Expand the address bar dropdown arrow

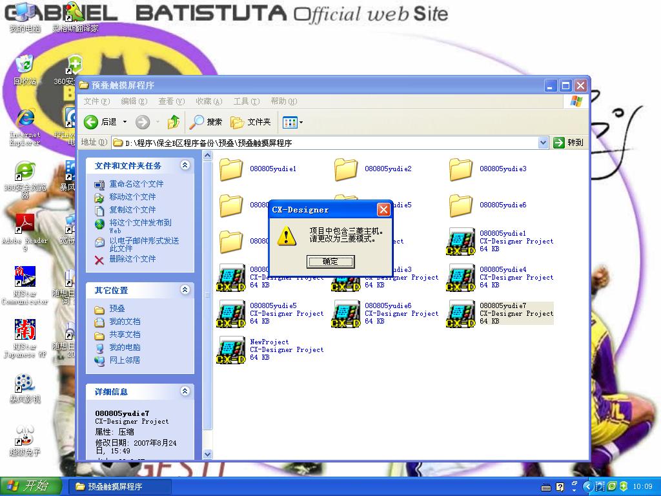pyautogui.click(x=543, y=143)
